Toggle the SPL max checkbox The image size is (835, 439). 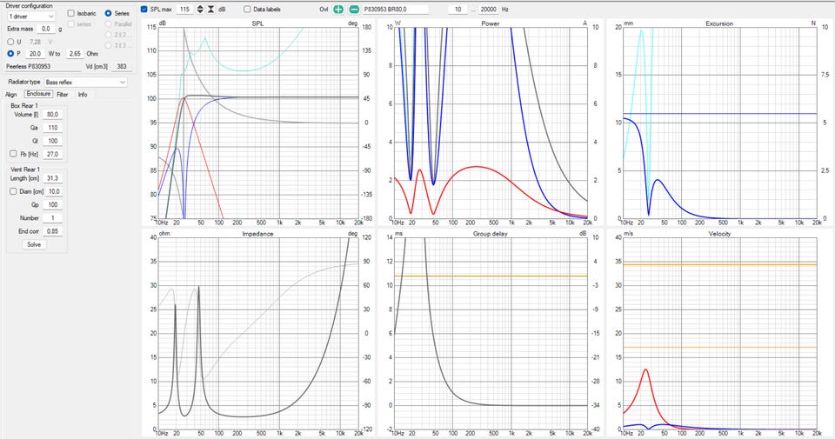144,9
